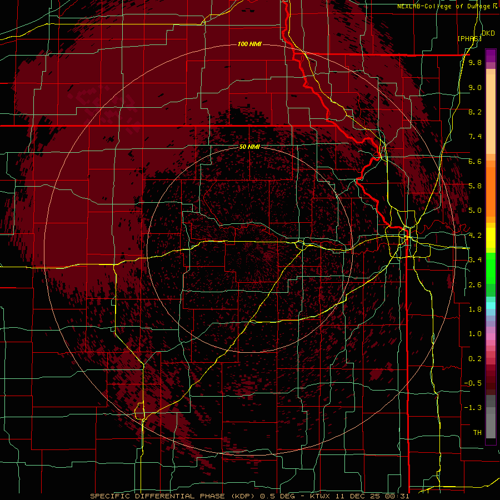500x500 pixels.
Task: Click the 5.8 legend value
Action: pyautogui.click(x=475, y=186)
